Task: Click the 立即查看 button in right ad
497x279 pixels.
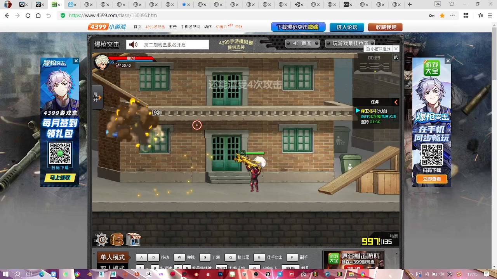Action: tap(432, 179)
